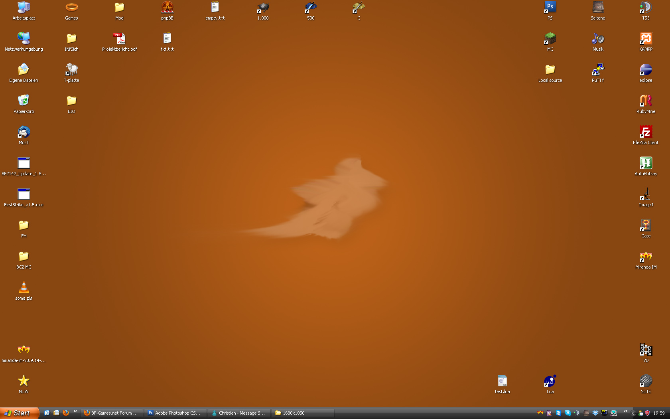Open the FH folder
The width and height of the screenshot is (670, 419).
24,228
